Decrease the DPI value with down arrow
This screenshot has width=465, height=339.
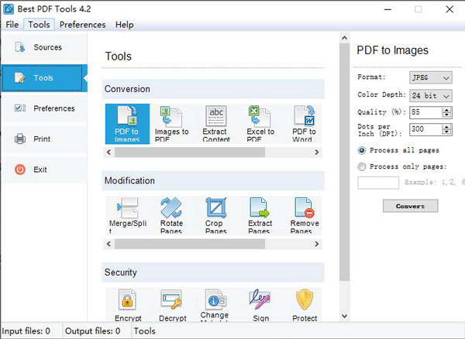[446, 132]
